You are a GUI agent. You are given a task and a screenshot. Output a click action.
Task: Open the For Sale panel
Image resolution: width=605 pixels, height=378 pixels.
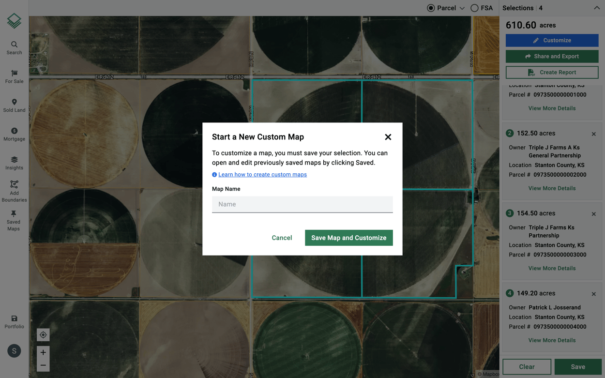[14, 76]
